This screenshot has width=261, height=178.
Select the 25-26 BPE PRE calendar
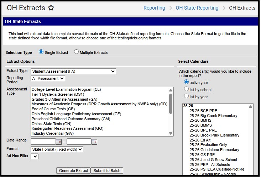point(203,130)
